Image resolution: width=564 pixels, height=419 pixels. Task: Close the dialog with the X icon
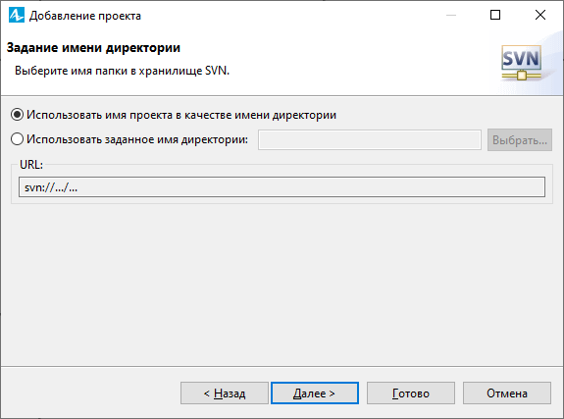pos(540,15)
